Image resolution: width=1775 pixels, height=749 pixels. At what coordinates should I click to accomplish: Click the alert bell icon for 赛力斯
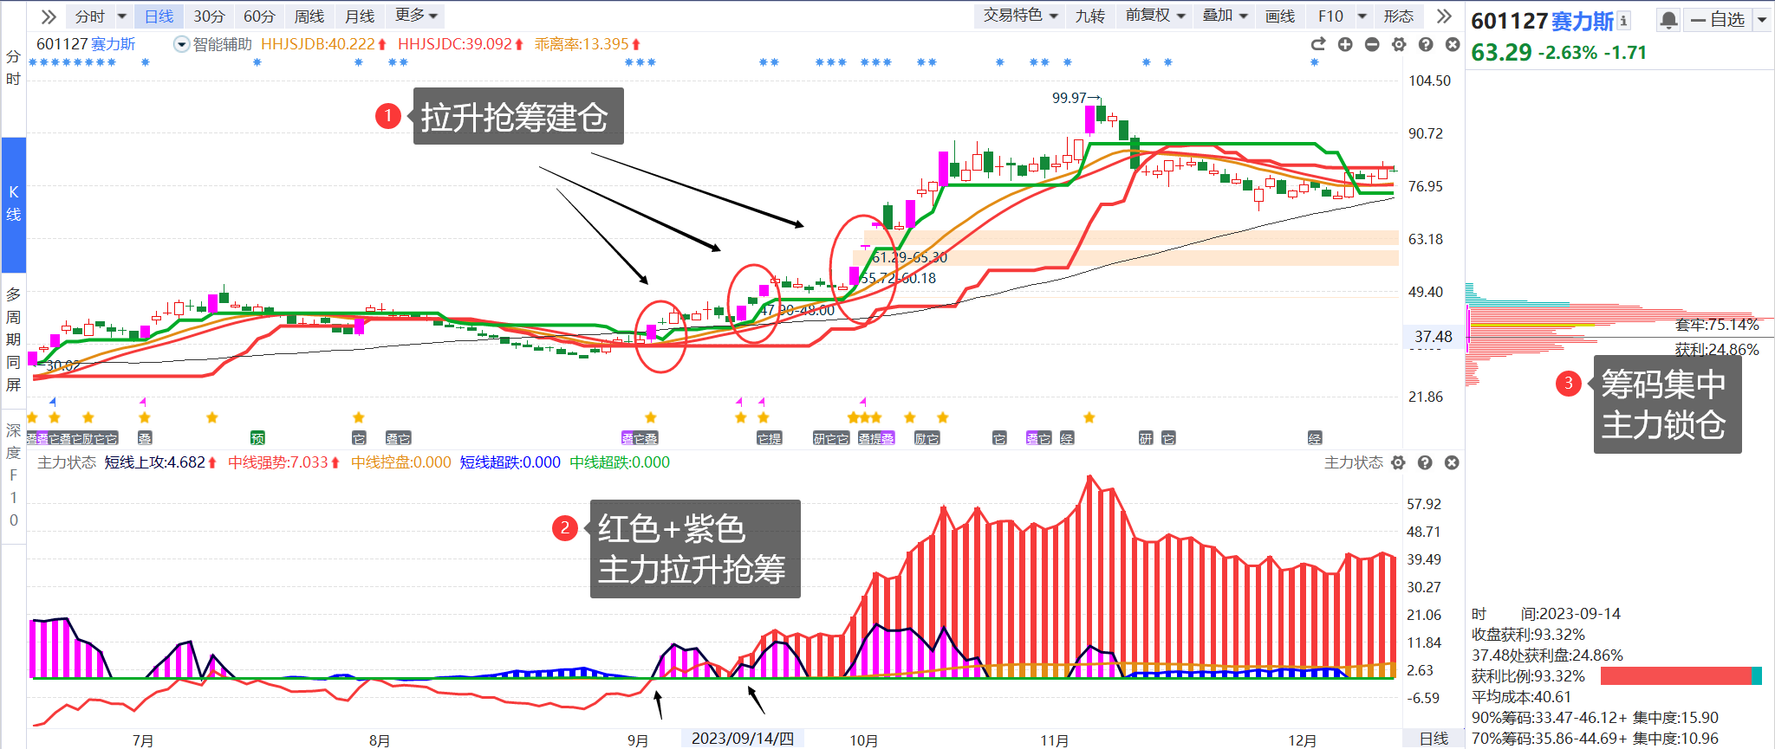pos(1668,20)
